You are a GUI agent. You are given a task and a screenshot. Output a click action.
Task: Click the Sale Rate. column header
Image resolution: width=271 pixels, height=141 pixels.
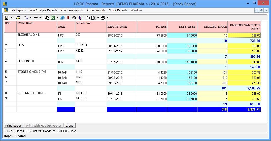tap(182, 27)
